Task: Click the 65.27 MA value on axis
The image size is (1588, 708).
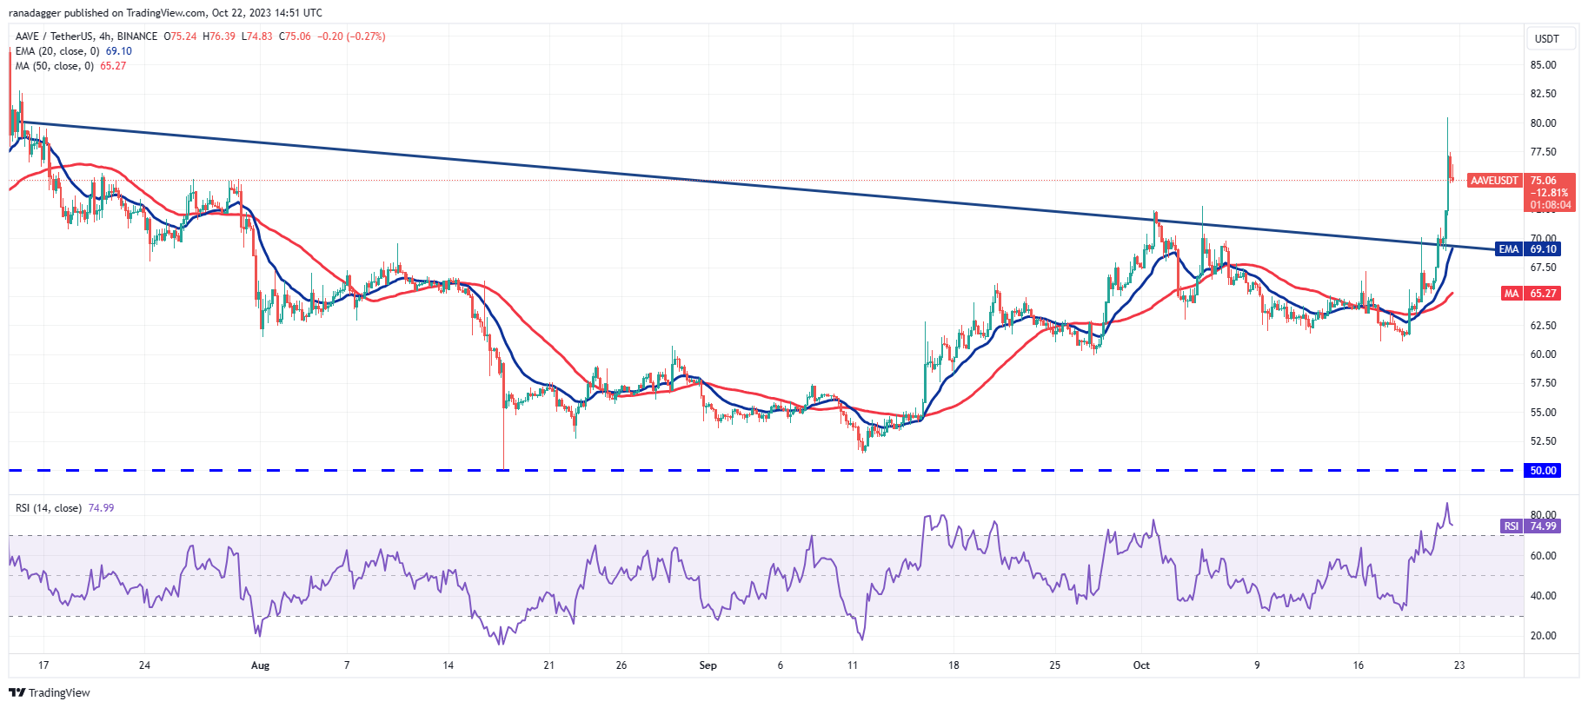Action: [x=1544, y=294]
